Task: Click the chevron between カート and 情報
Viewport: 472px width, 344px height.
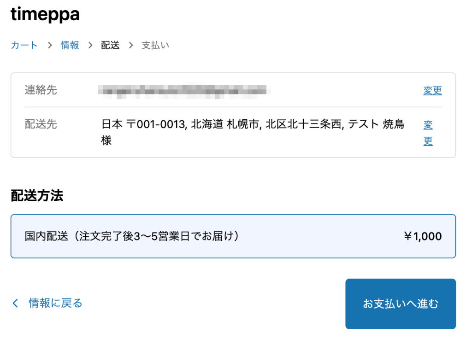Action: click(x=49, y=45)
